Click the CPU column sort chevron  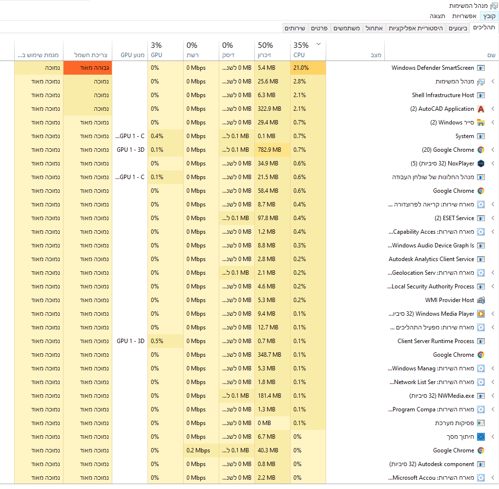point(318,44)
